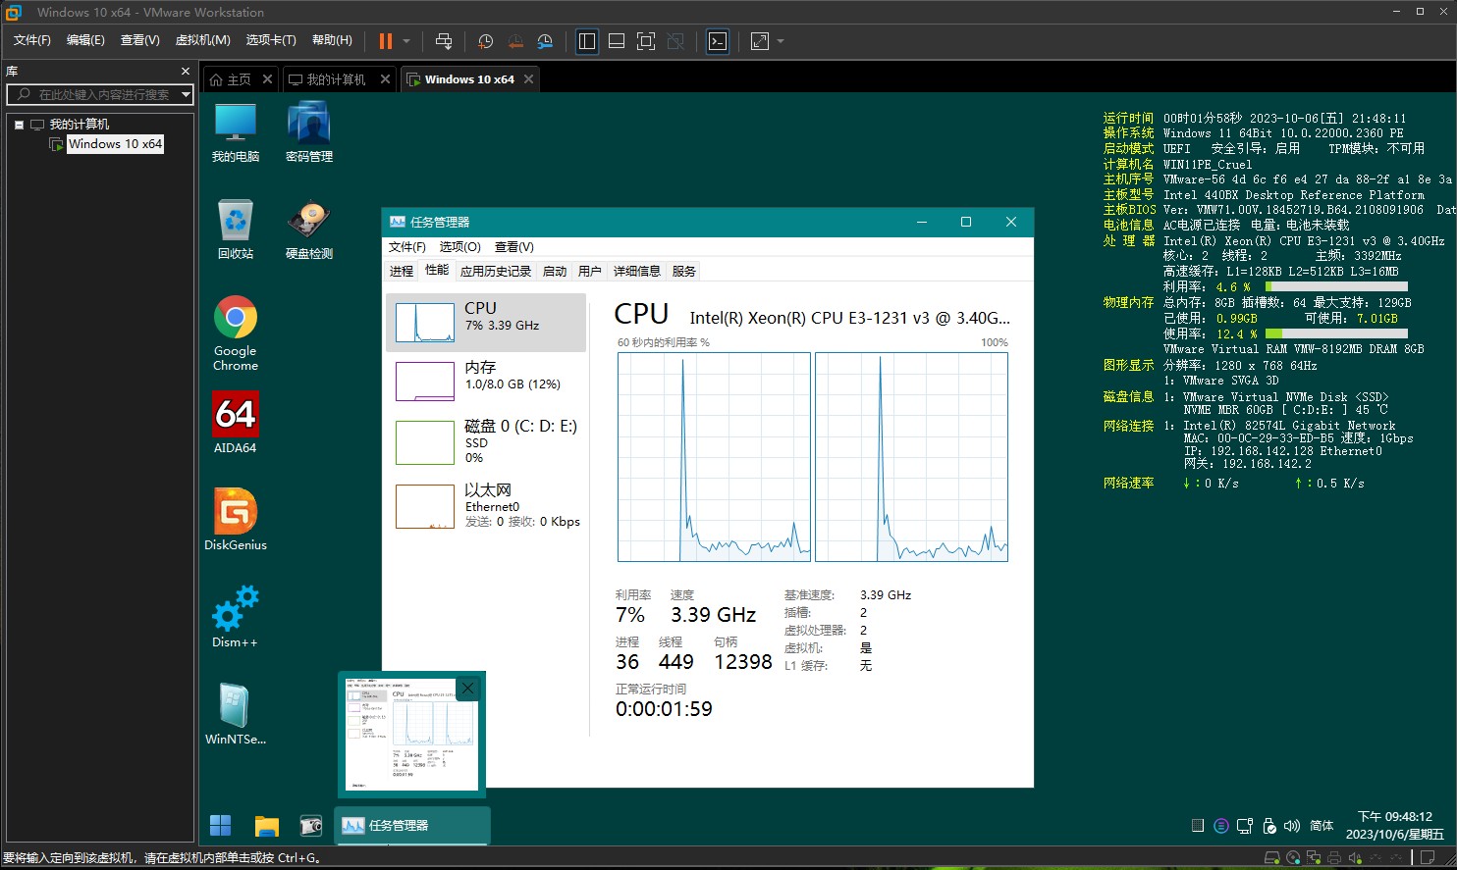
Task: Close the library panel
Action: point(186,72)
